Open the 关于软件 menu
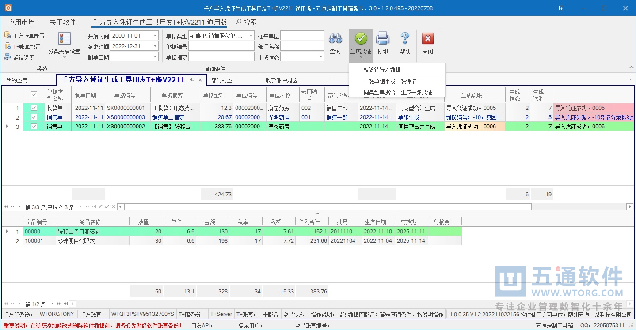This screenshot has width=636, height=330. [x=62, y=22]
